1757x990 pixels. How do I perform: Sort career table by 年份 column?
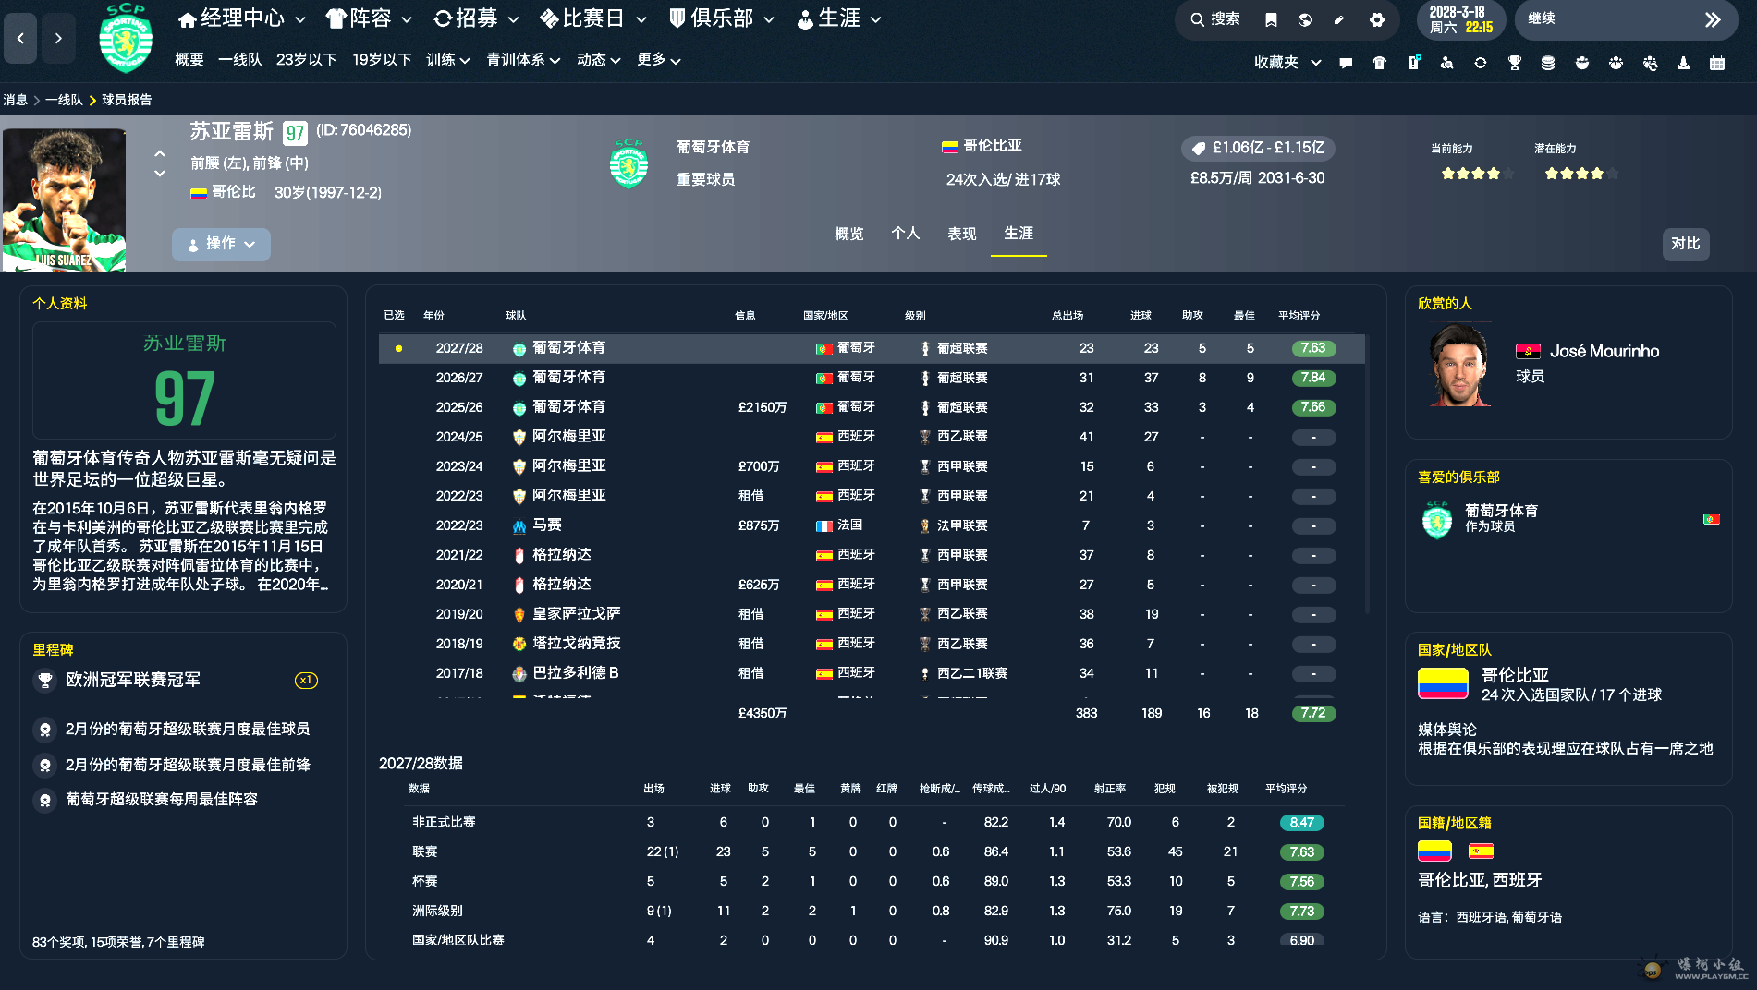point(433,316)
